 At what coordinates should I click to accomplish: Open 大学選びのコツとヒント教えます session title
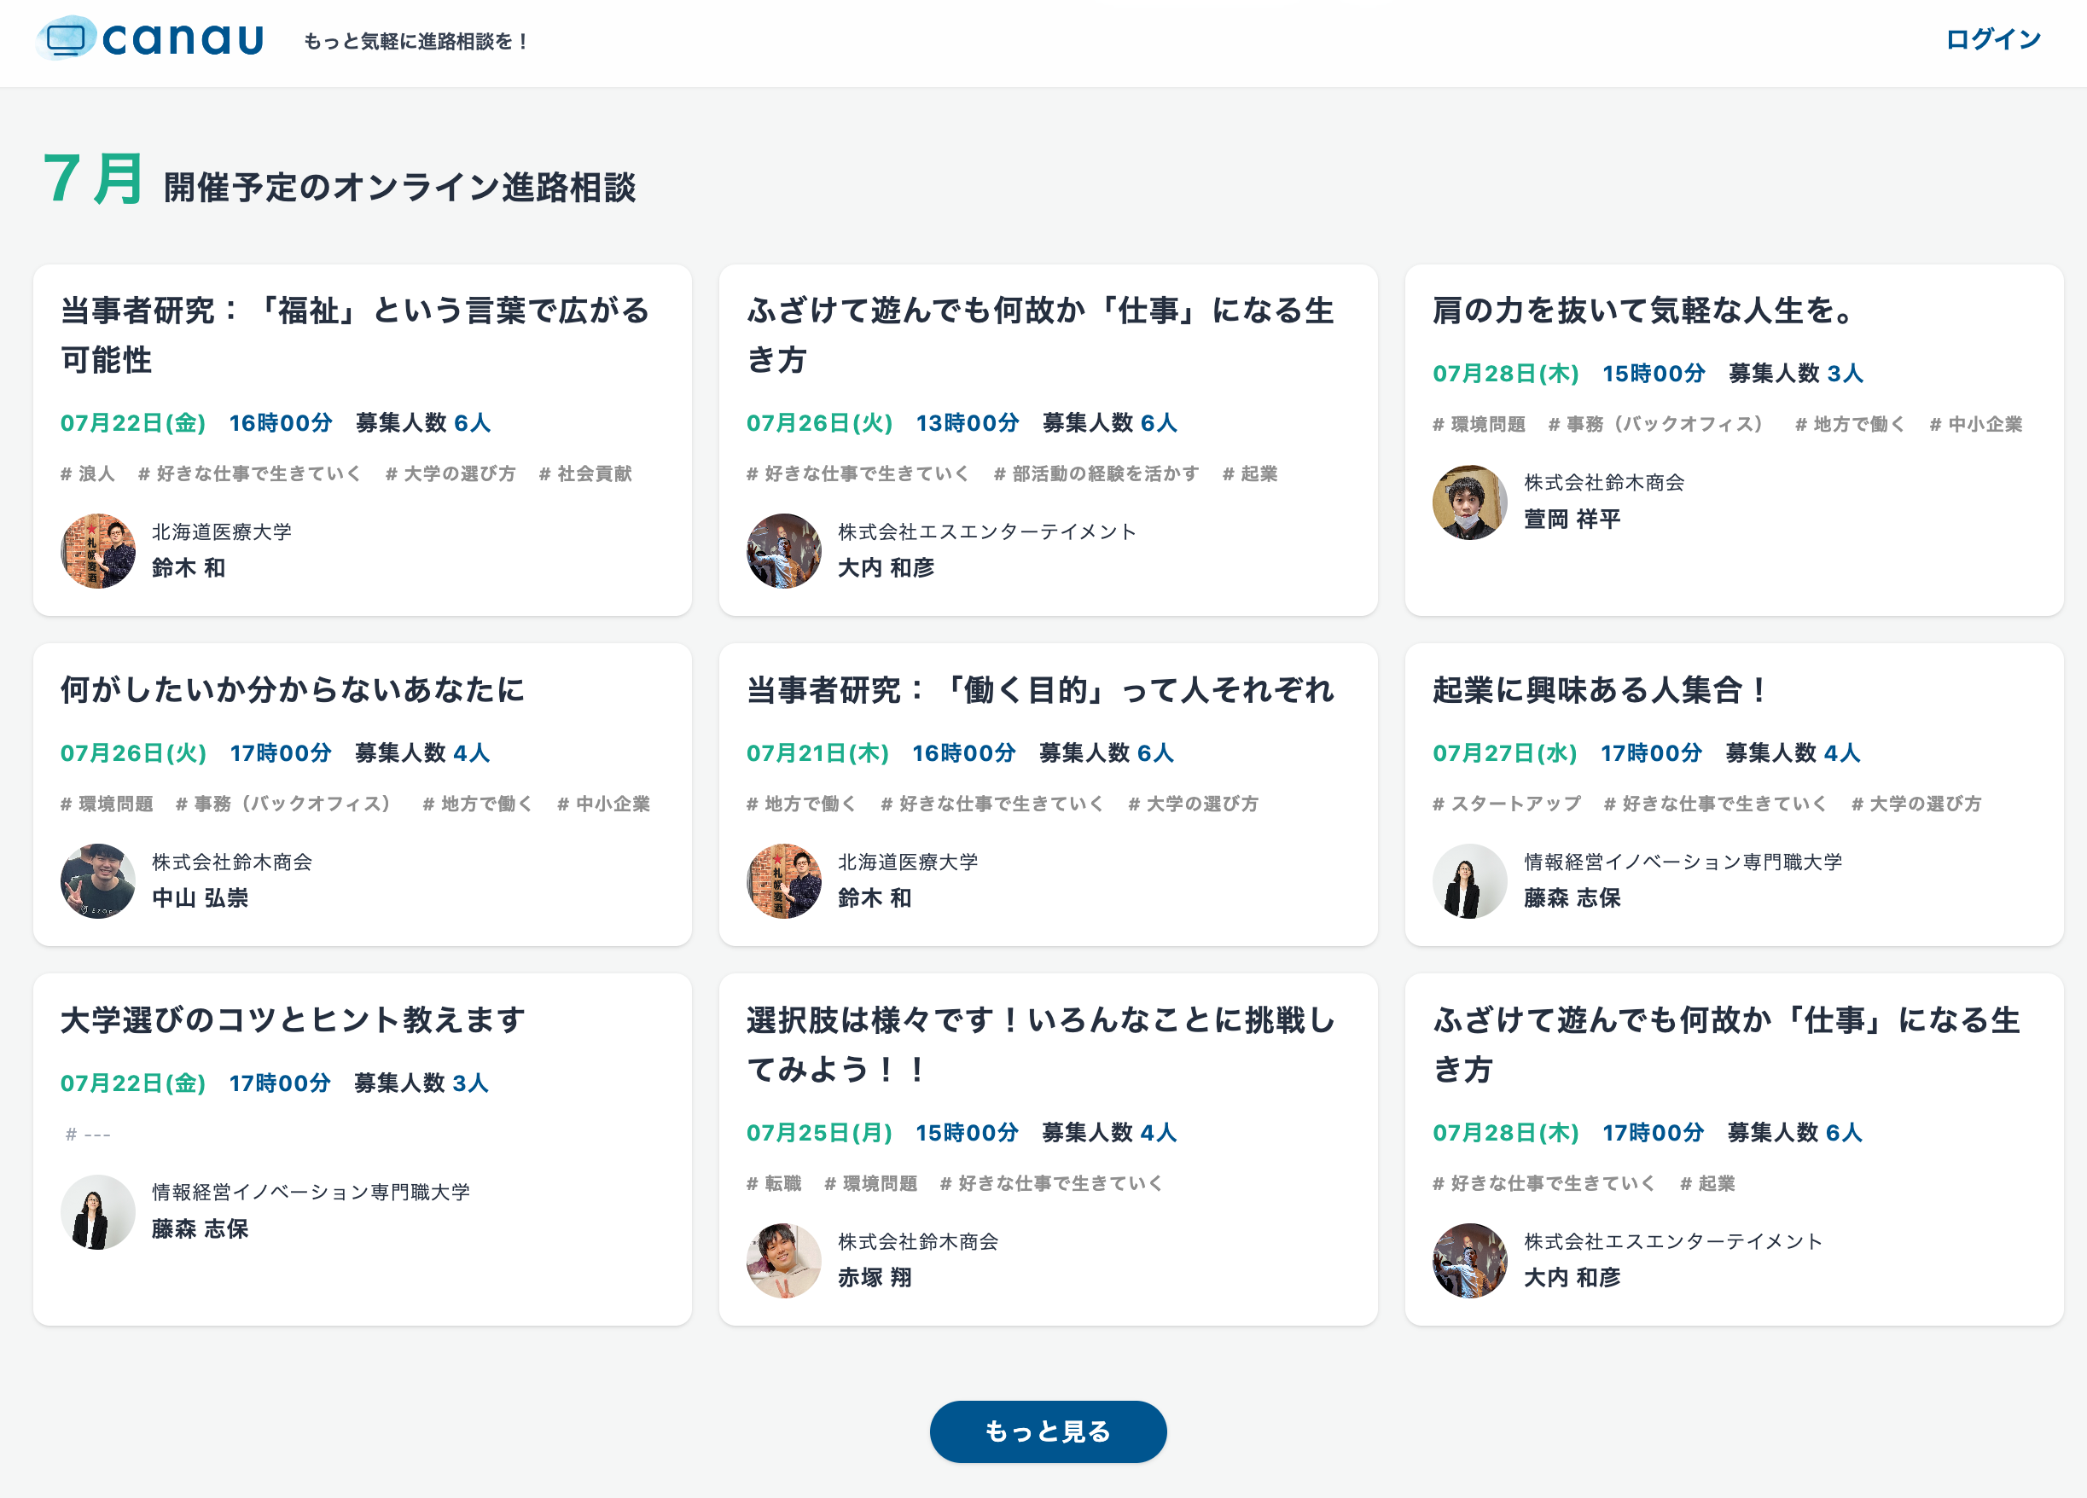293,1019
